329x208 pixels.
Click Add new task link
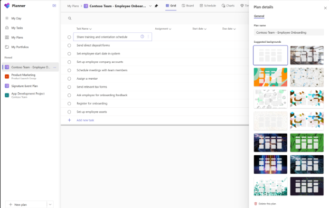point(85,120)
